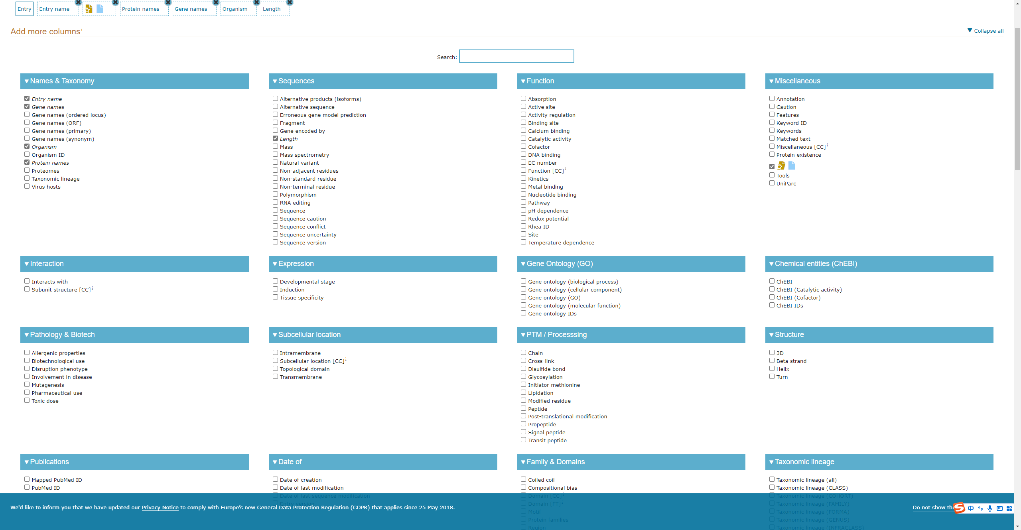Open the IME soft keyboard icon
This screenshot has height=530, width=1021.
point(999,508)
